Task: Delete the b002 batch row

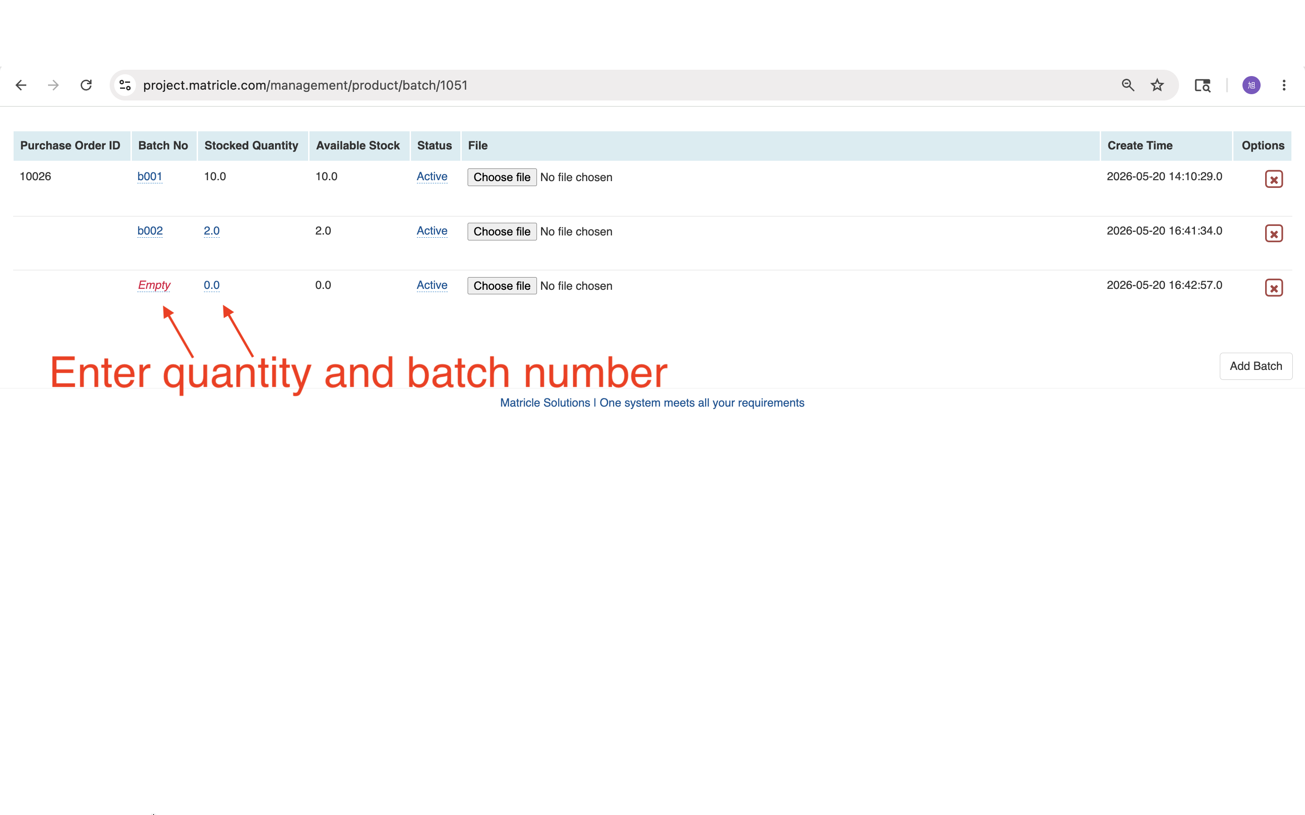Action: click(1274, 233)
